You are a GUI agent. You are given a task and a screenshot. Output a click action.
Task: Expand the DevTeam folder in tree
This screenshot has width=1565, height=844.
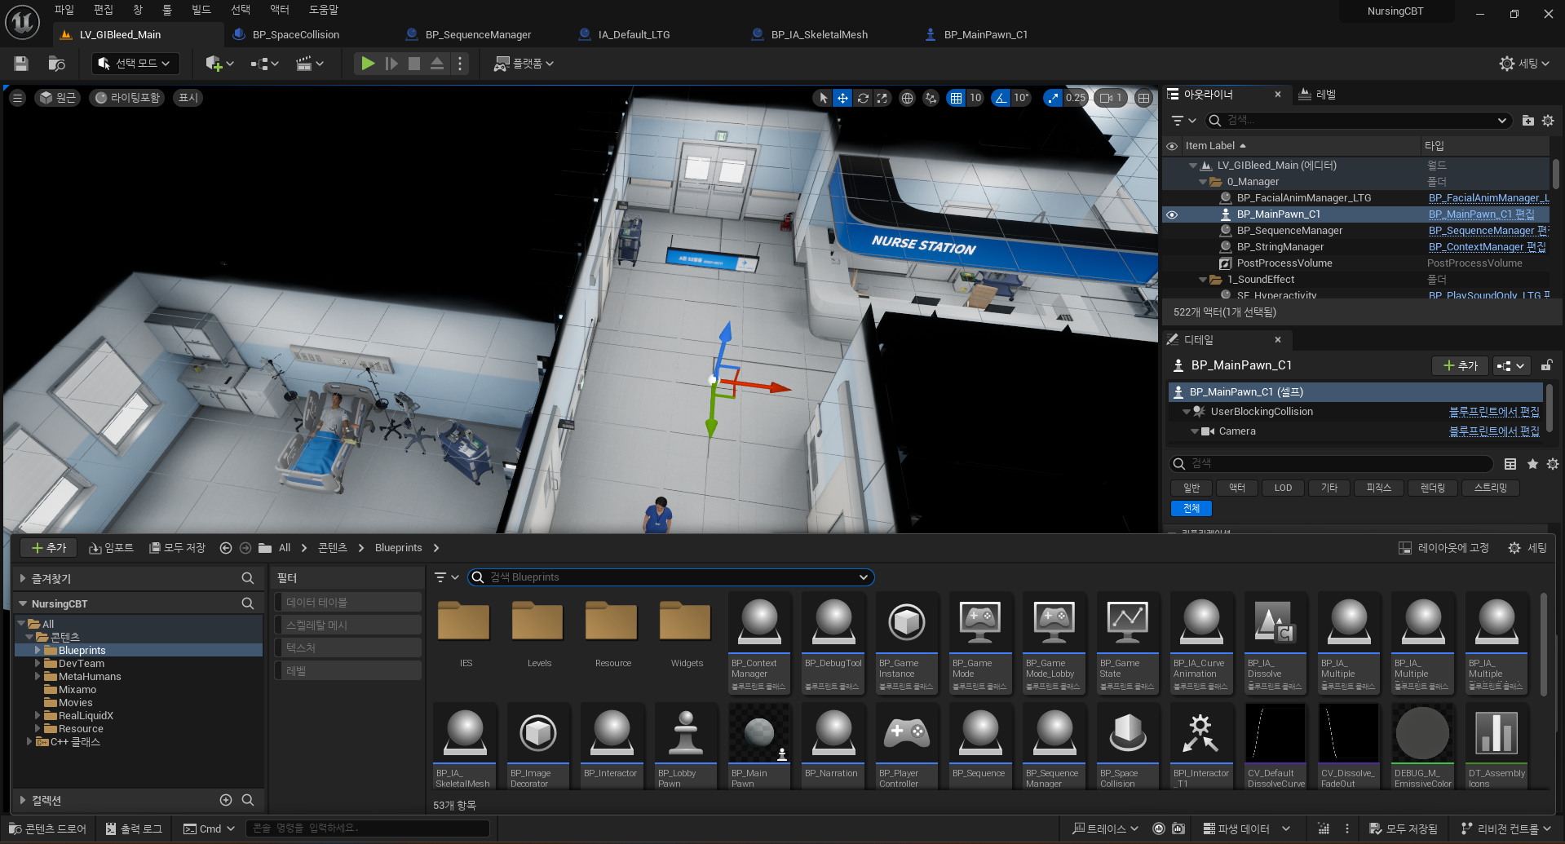(38, 664)
